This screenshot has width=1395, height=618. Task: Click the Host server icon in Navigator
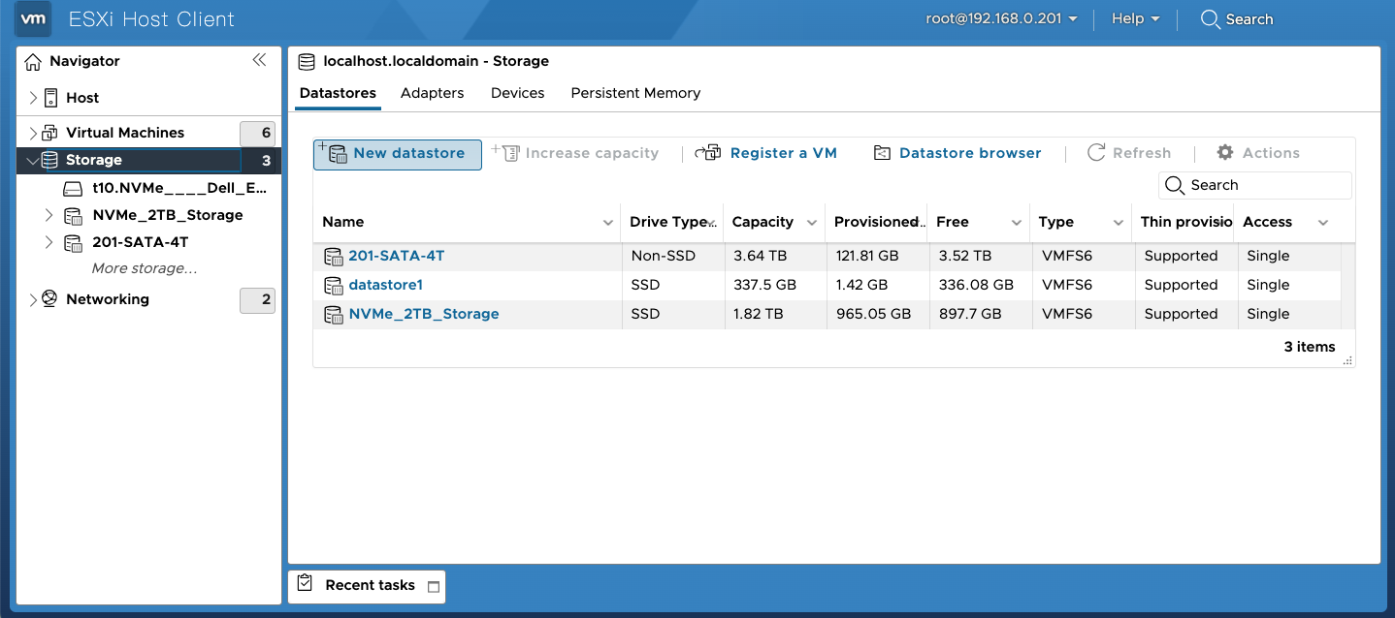tap(50, 98)
